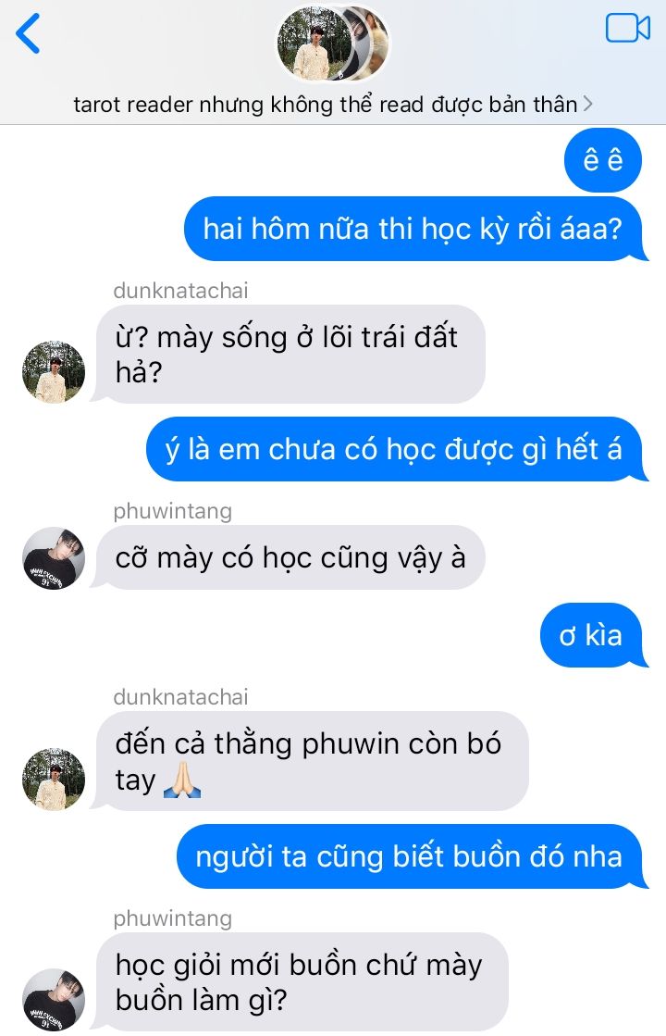Select message 'ý là em chưa có học'

click(x=396, y=449)
